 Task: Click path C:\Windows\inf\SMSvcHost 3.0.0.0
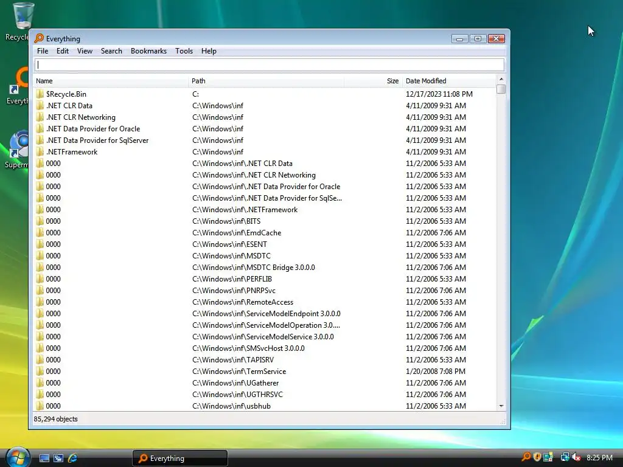(x=248, y=348)
